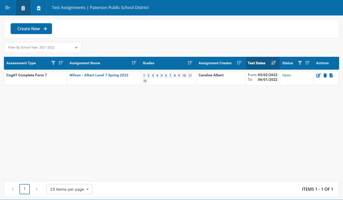Export the assignment as PDF
Screen dimensions: 343x200
click(x=331, y=75)
